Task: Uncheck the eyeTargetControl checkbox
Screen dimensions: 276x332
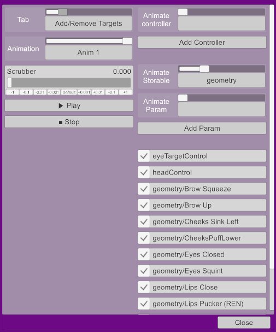Action: [x=144, y=156]
